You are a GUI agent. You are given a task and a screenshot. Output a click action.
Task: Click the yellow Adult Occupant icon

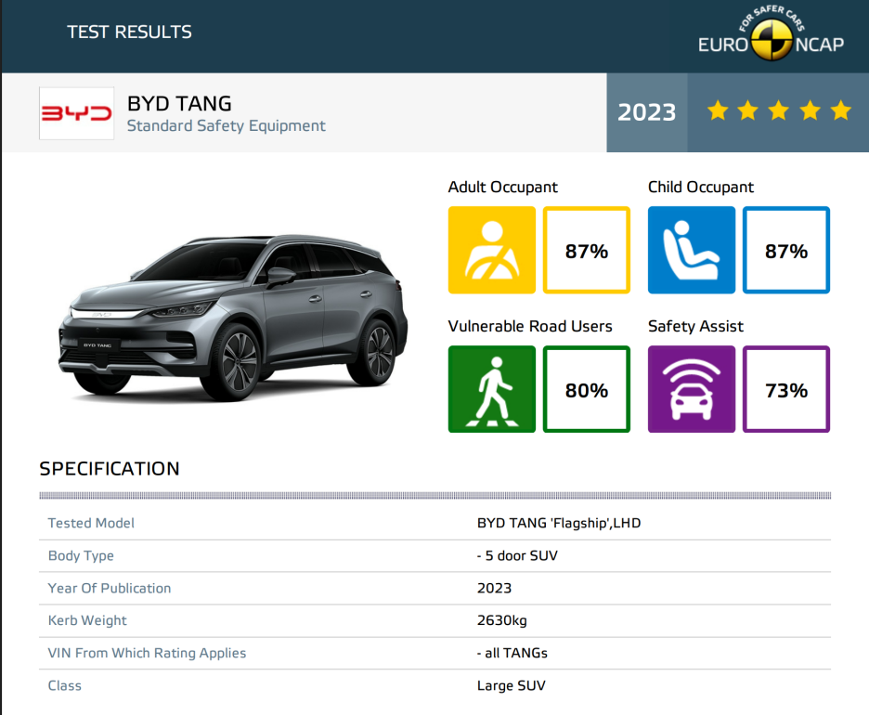click(x=491, y=250)
